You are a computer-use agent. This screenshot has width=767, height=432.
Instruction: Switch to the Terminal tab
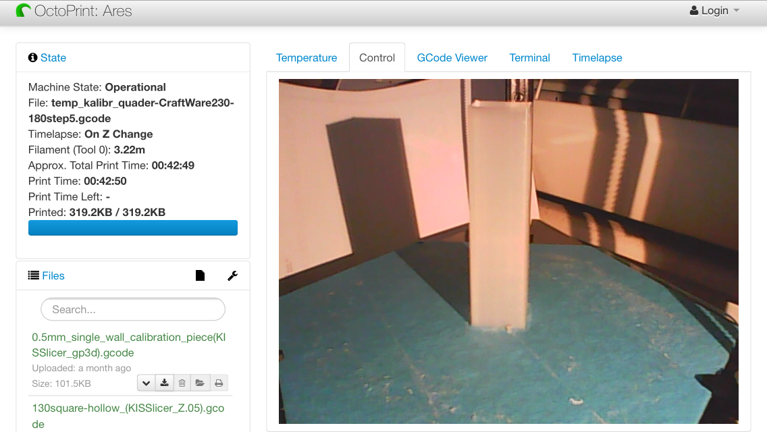[529, 58]
